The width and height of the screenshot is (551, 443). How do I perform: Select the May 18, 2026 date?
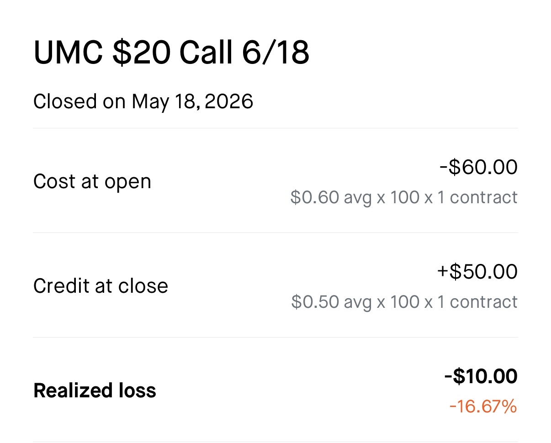click(192, 102)
